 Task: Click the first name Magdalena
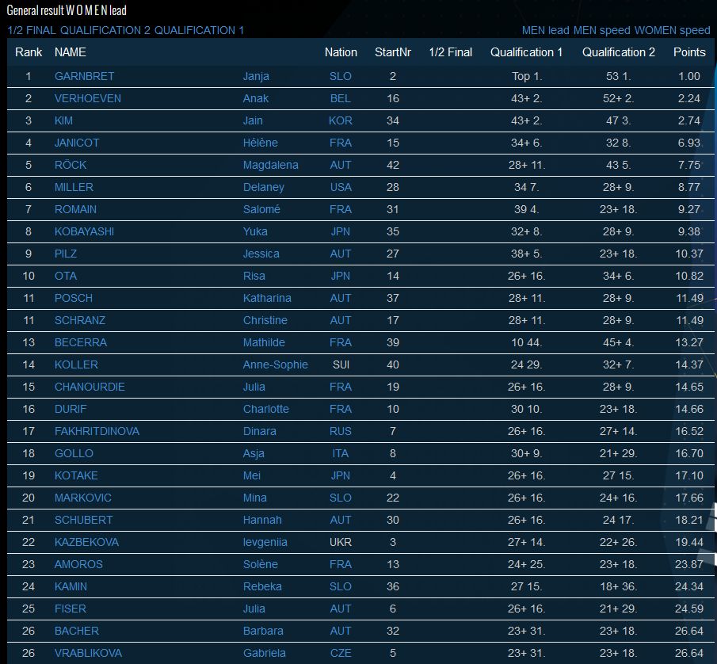pos(270,165)
